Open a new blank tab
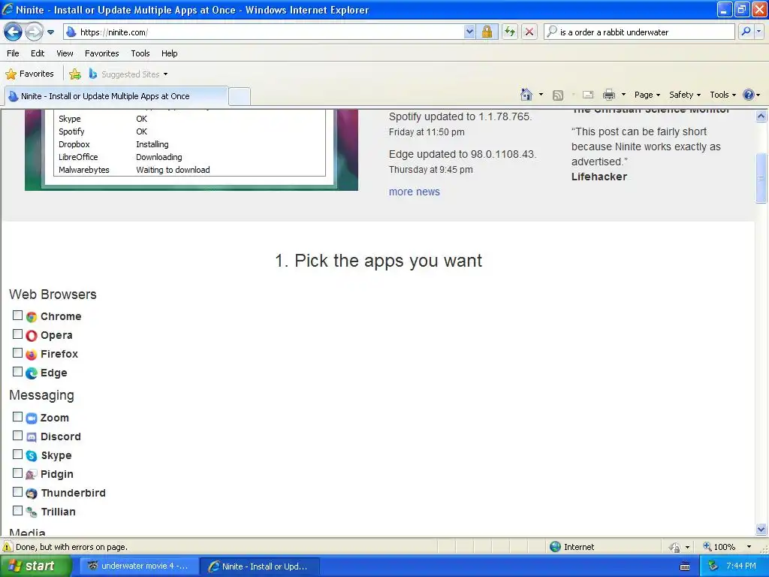Screen dimensions: 769x577 tap(240, 96)
